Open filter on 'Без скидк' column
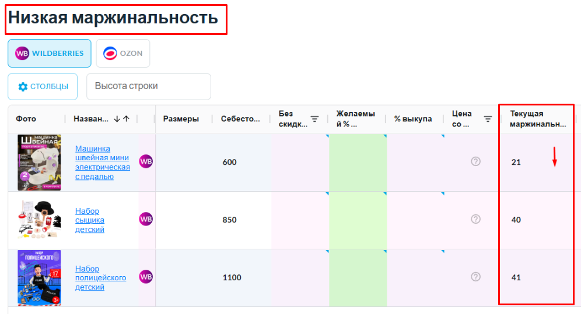This screenshot has width=581, height=314. tap(314, 119)
